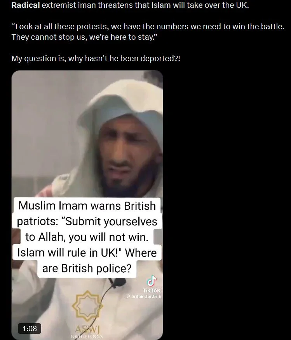
Task: Click the gold star ASWJ emblem
Action: (x=87, y=306)
